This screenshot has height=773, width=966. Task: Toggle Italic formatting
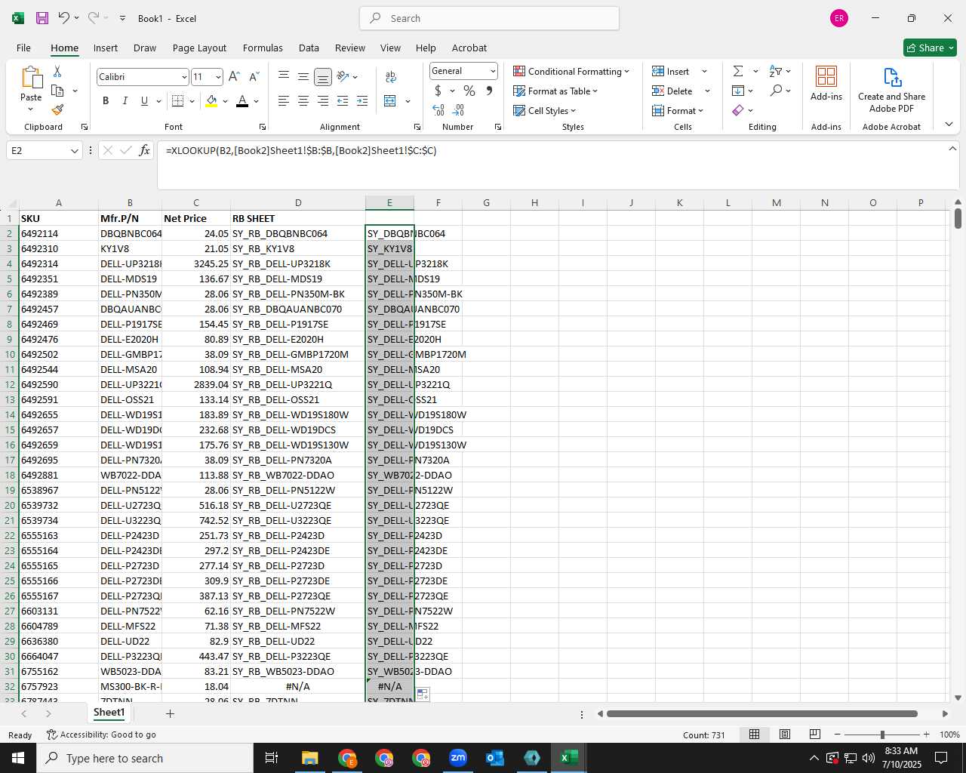pos(125,101)
